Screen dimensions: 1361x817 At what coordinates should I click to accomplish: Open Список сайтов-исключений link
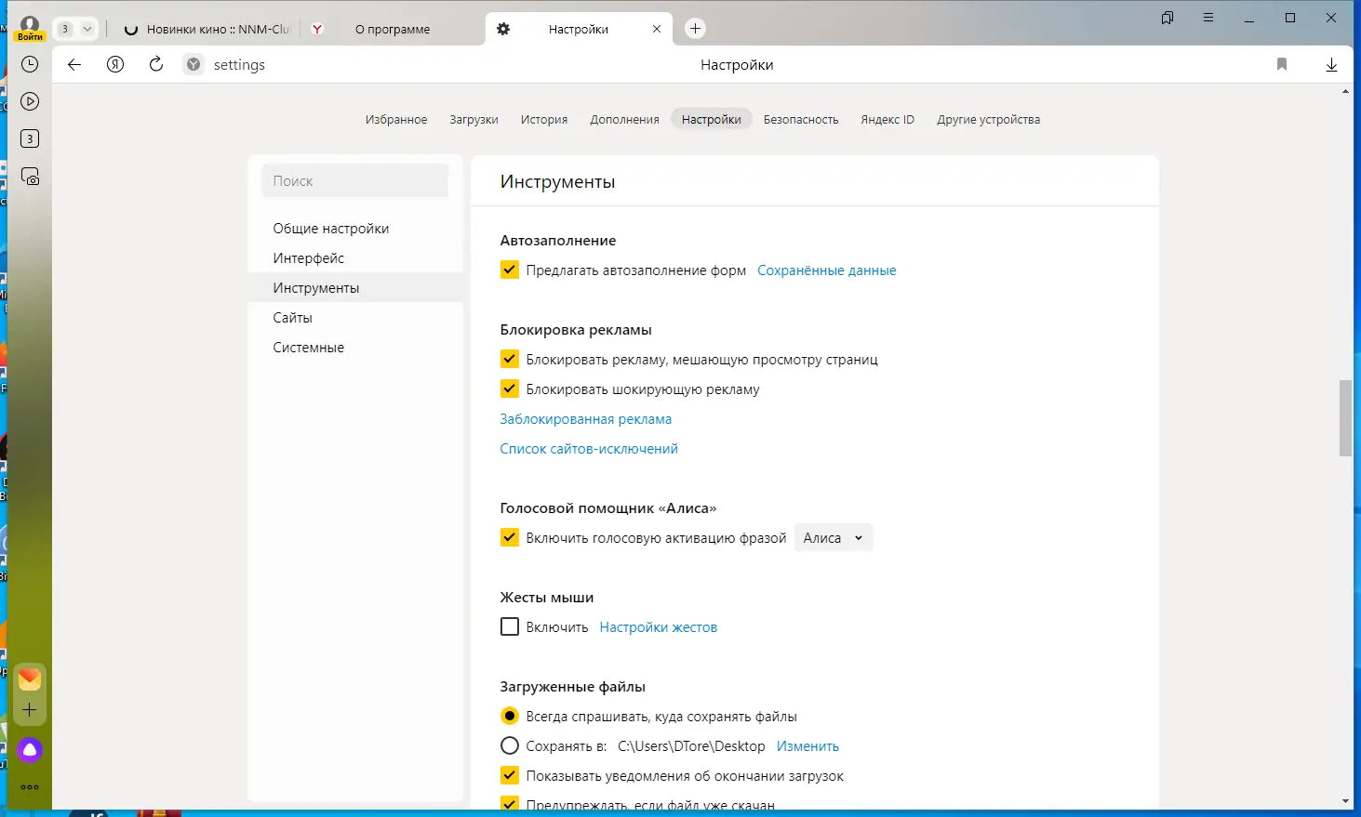[589, 449]
